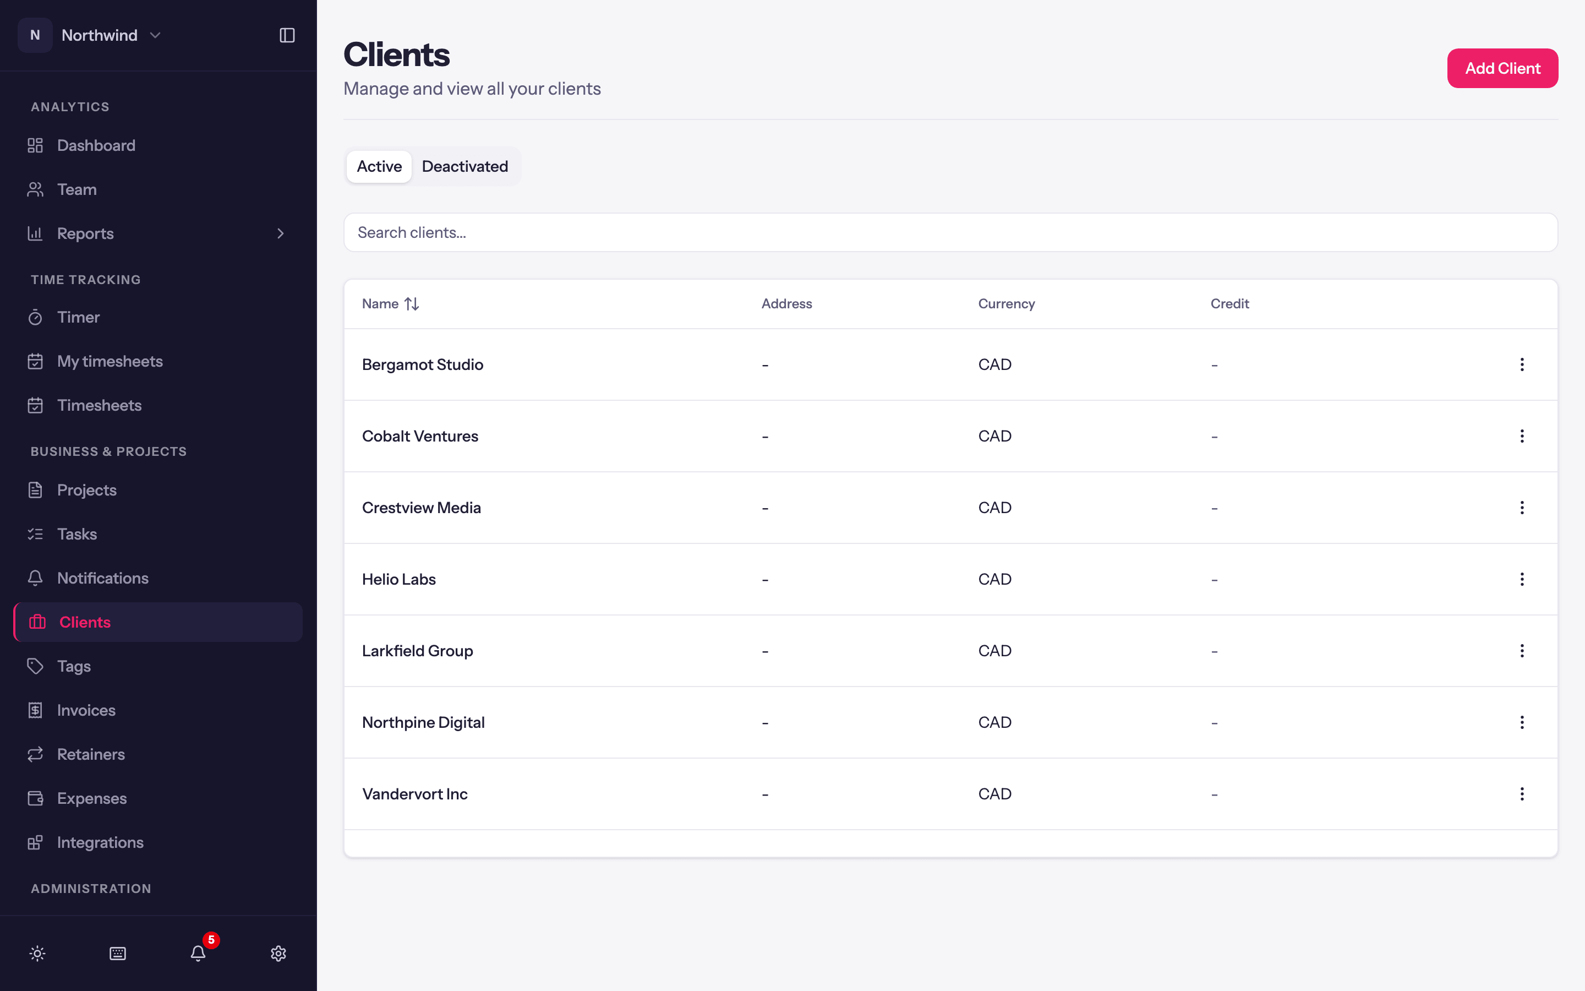Open actions menu for Larkfield Group
Viewport: 1585px width, 991px height.
pos(1522,651)
